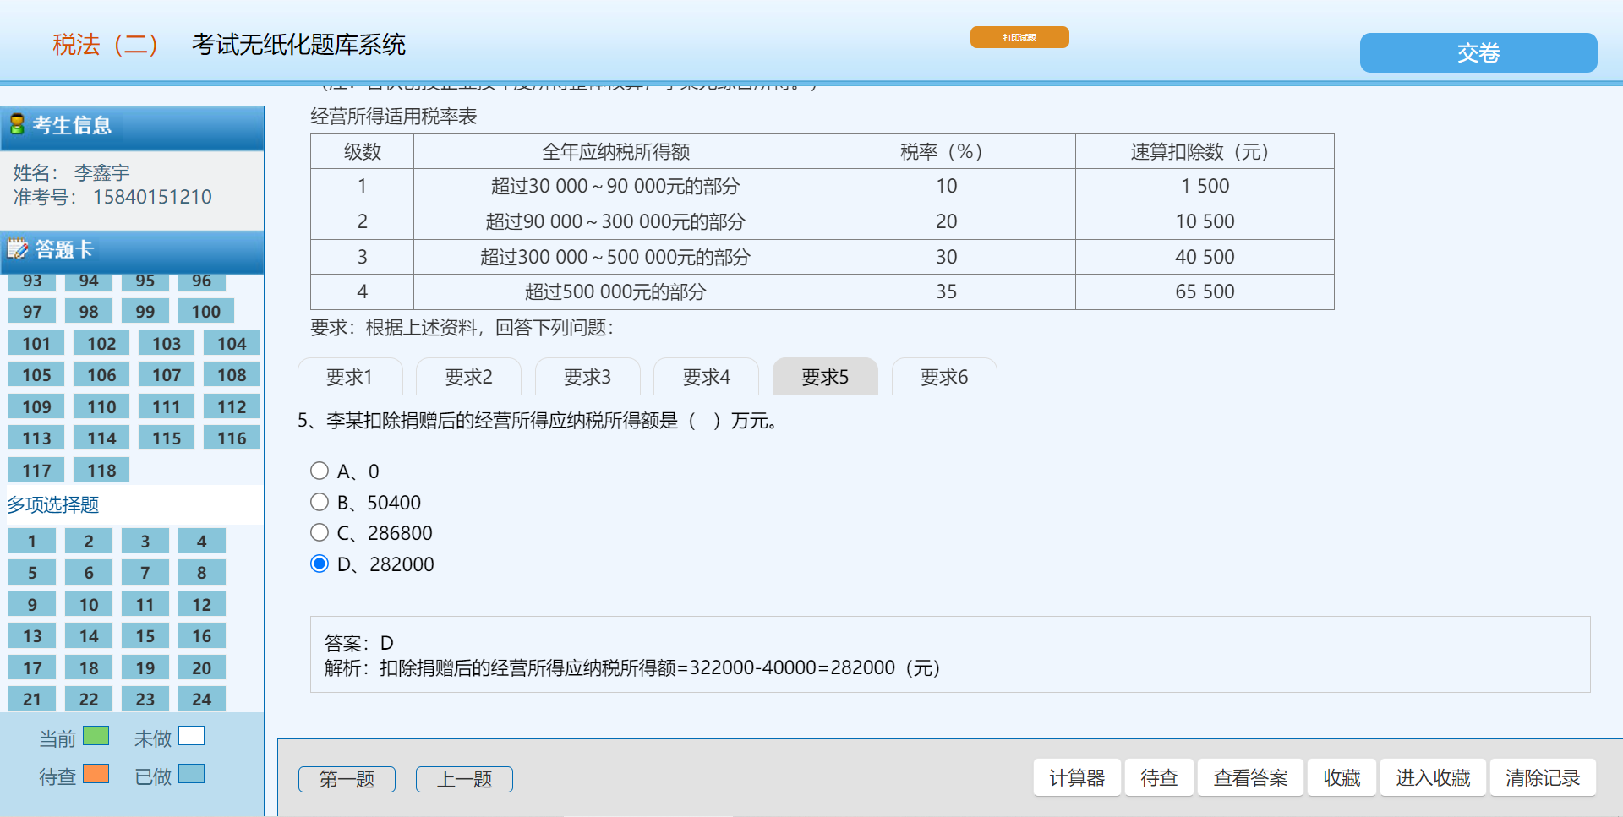
Task: Select radio option B, 50400
Action: pyautogui.click(x=320, y=502)
